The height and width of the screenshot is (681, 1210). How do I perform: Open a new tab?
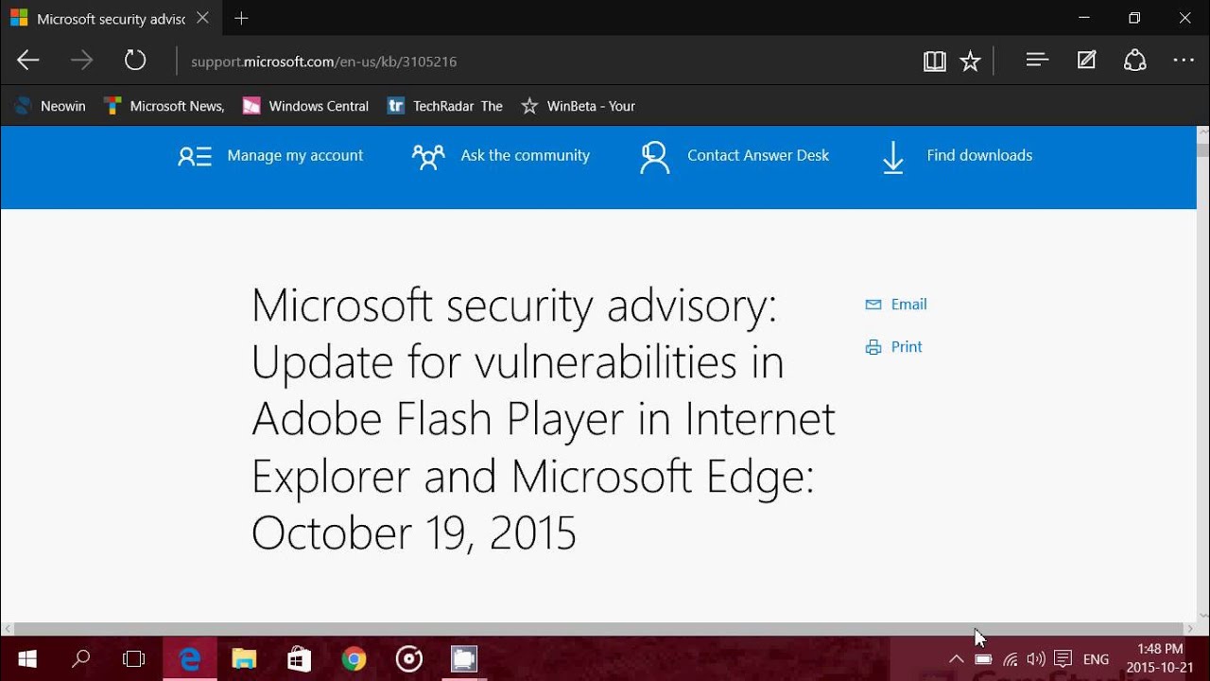241,18
